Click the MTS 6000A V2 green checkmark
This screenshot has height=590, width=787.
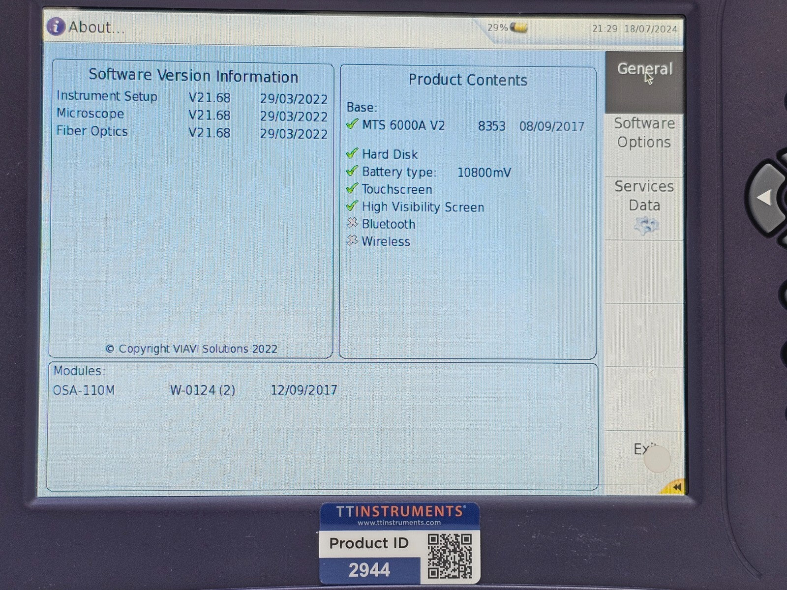click(352, 124)
